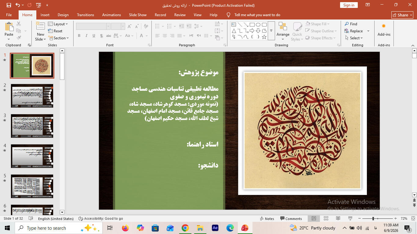Switch to Slide Sorter view in status bar
The height and width of the screenshot is (234, 417).
point(326,218)
